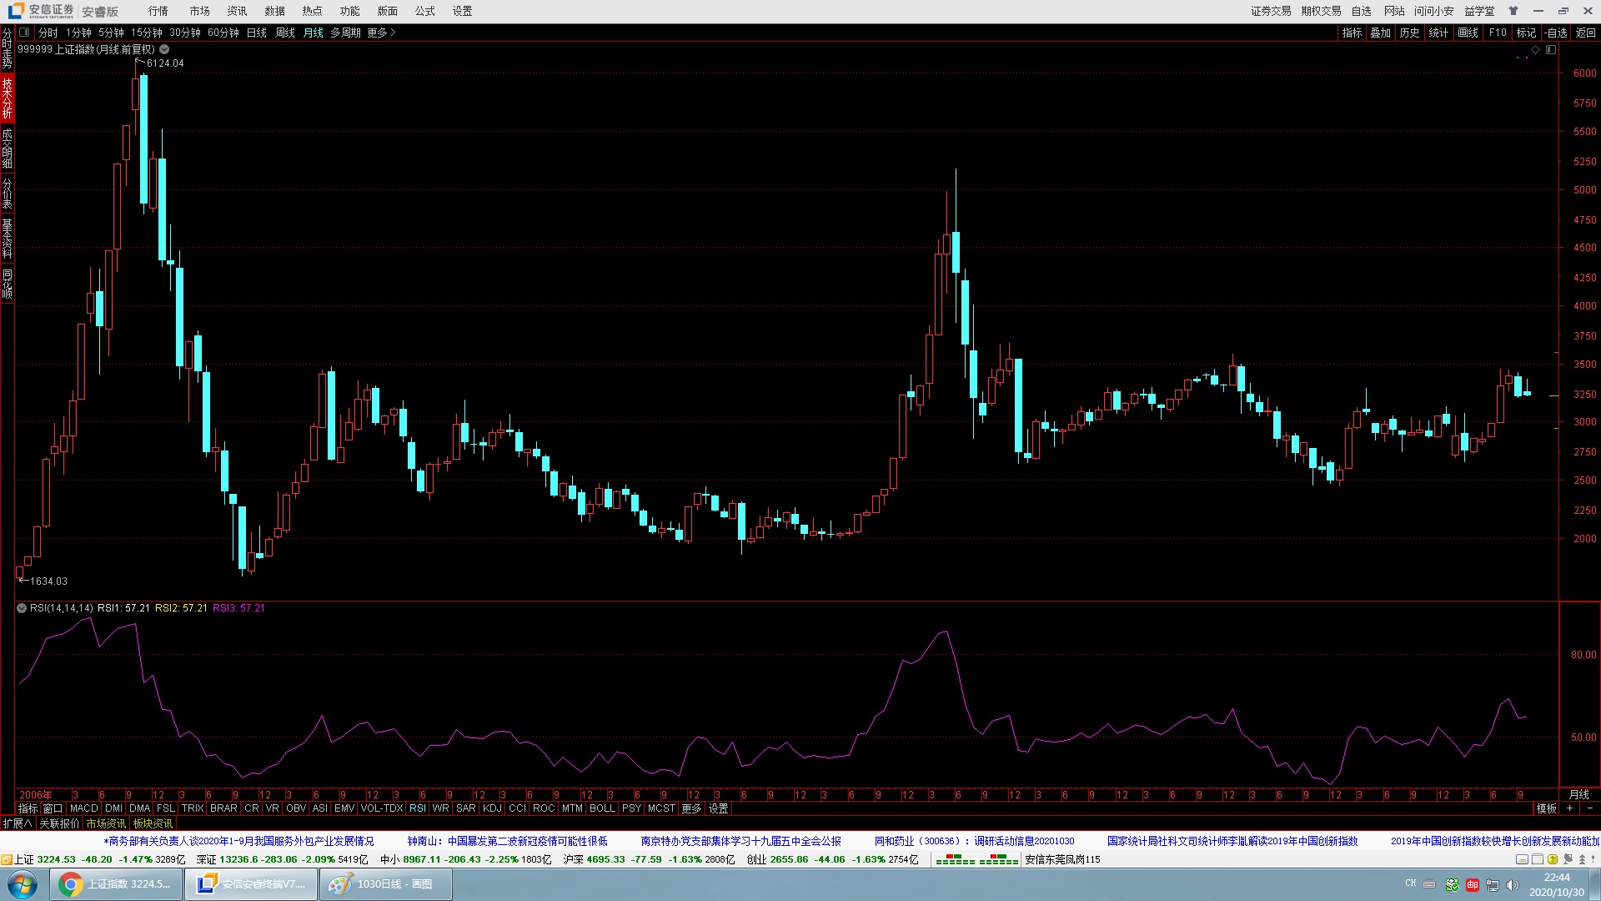Screen dimensions: 1601x901
Task: Open the 钟南山 news headline link
Action: 507,841
